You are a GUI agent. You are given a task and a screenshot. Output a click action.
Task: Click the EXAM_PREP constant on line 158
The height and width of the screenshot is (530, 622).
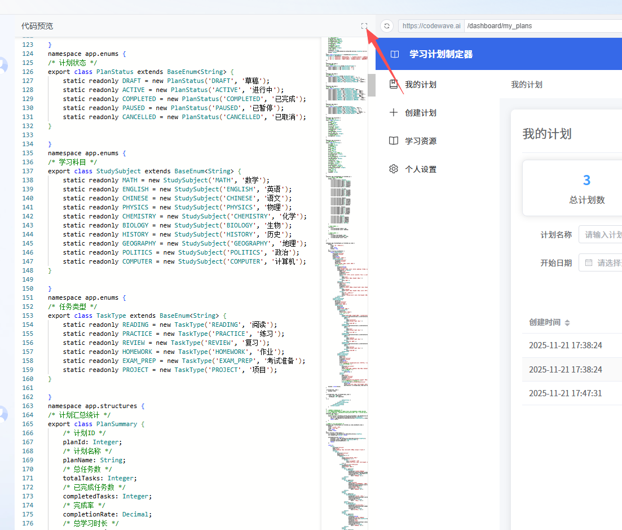pyautogui.click(x=139, y=361)
